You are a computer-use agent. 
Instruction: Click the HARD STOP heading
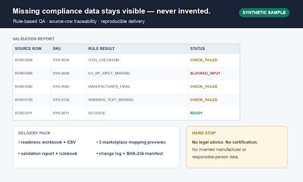(x=204, y=133)
